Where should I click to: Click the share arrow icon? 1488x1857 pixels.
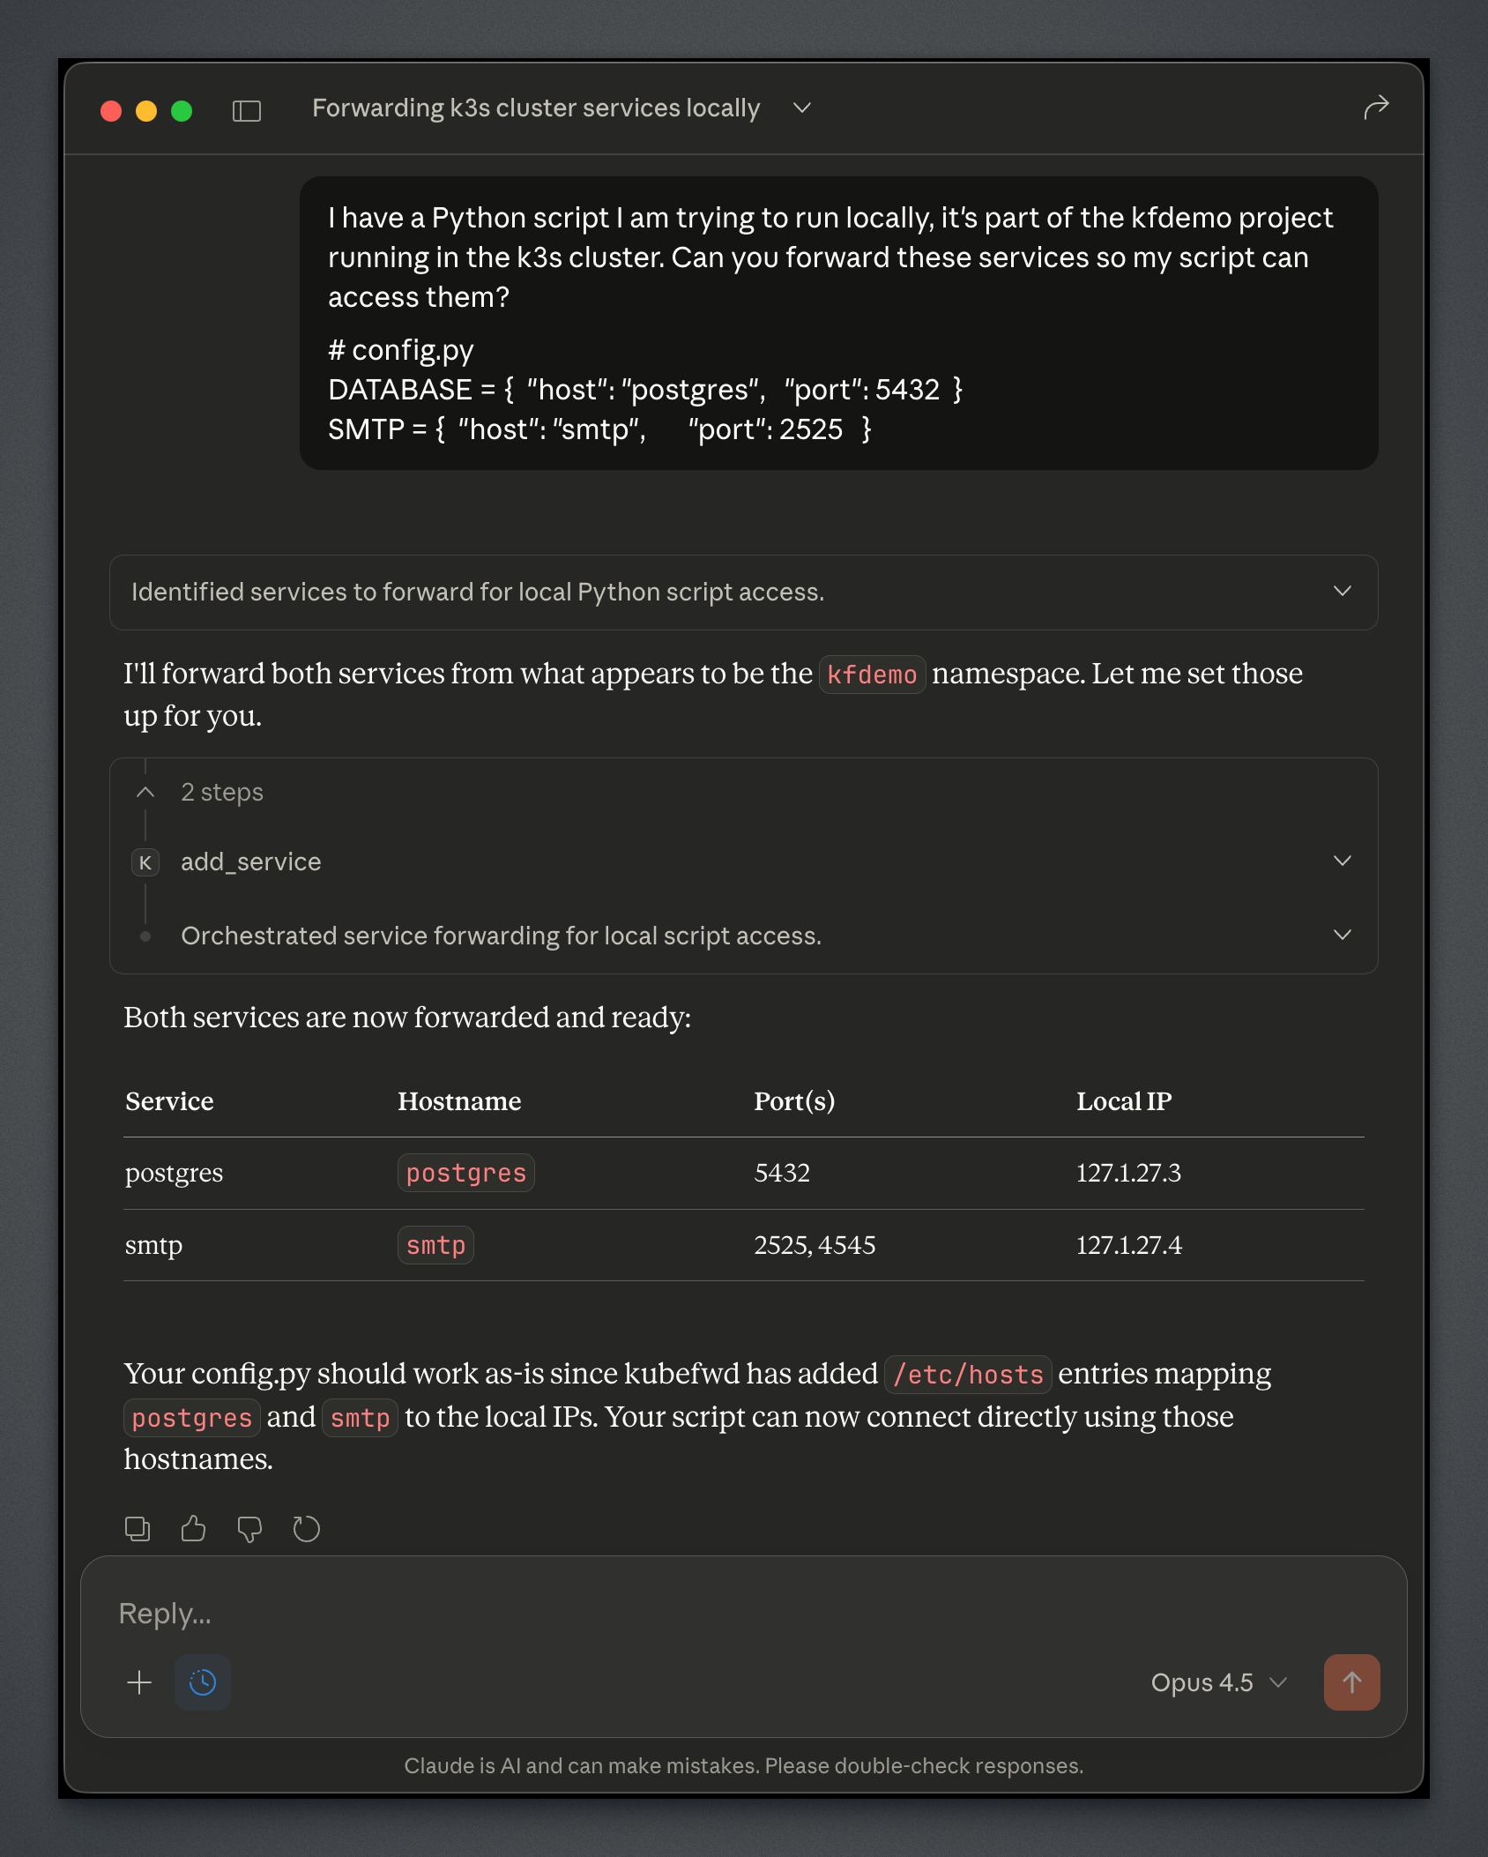click(x=1375, y=108)
